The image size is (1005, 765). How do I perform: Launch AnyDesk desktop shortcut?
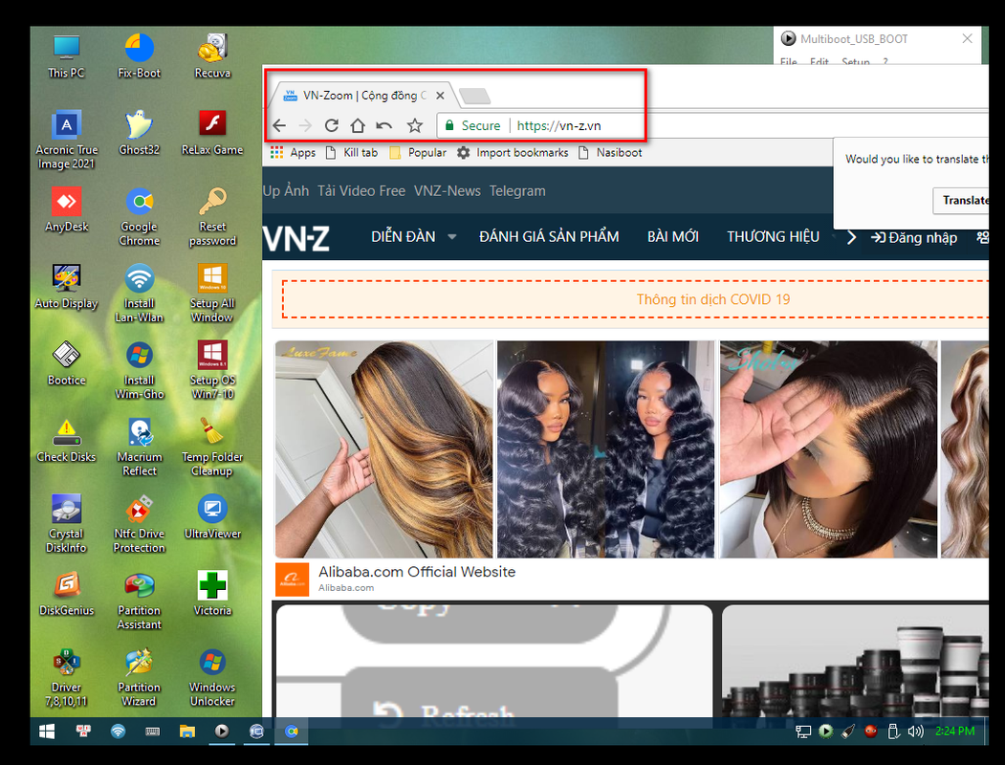[67, 210]
